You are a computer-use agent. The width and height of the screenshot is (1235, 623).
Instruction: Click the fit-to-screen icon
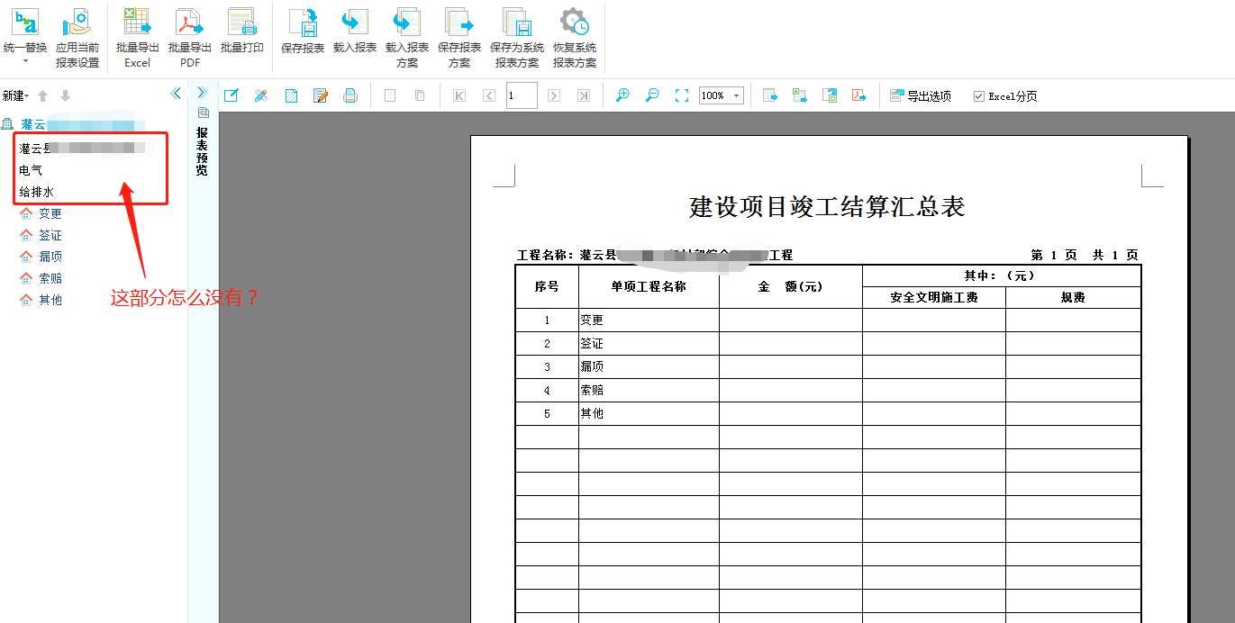tap(682, 95)
